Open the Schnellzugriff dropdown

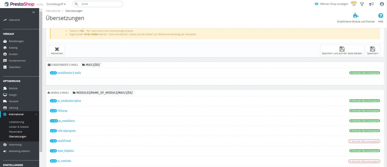click(56, 4)
